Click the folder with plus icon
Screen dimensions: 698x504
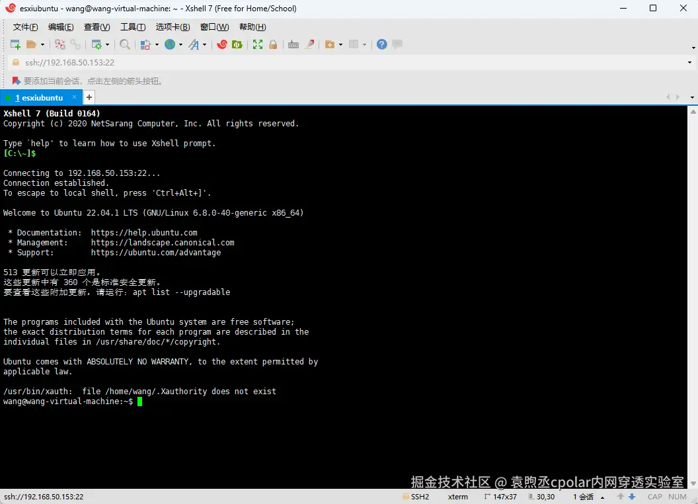pos(329,44)
